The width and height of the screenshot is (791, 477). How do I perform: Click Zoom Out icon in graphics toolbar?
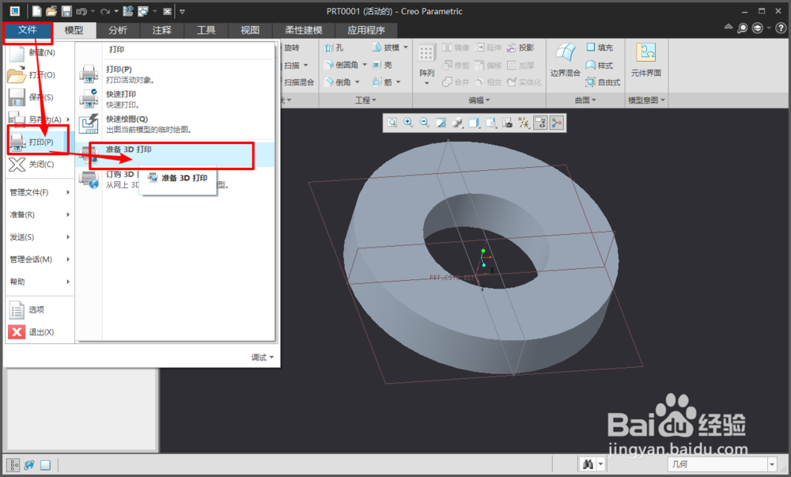(x=424, y=123)
